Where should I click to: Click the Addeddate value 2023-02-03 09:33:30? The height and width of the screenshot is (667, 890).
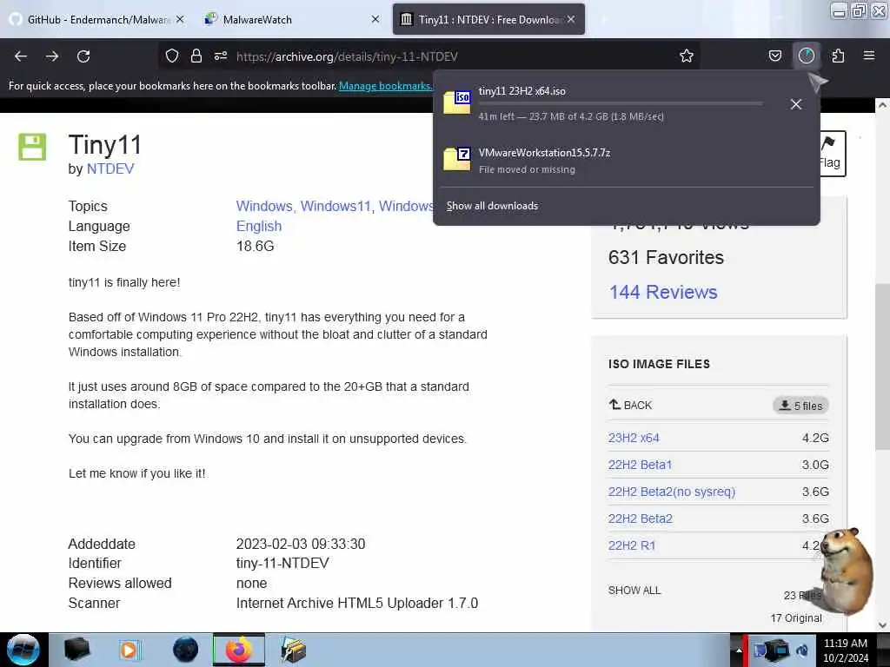[300, 544]
